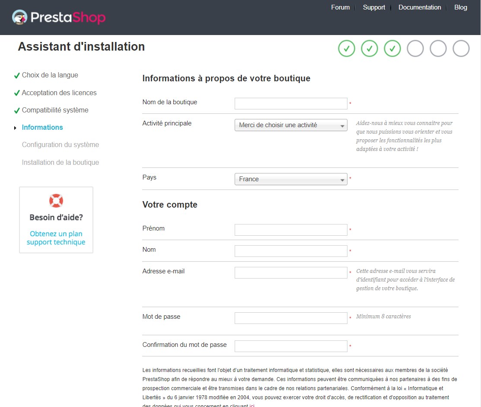Click checkmark beside Acceptation des licences

click(17, 93)
